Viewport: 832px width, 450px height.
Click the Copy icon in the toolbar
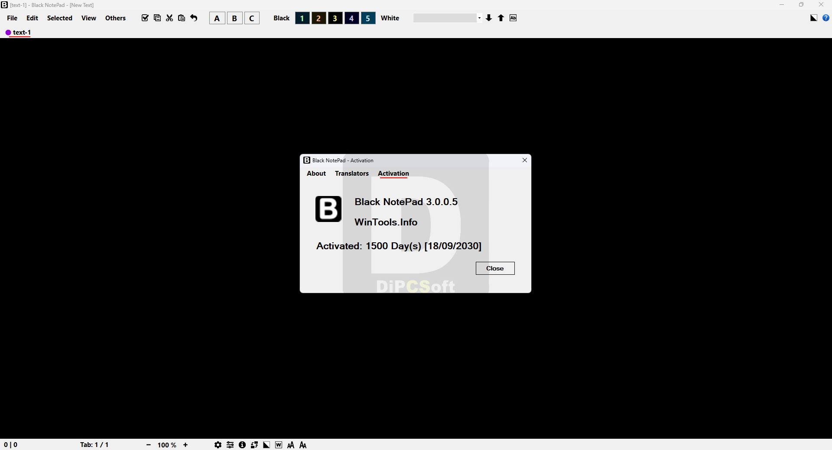click(x=157, y=18)
